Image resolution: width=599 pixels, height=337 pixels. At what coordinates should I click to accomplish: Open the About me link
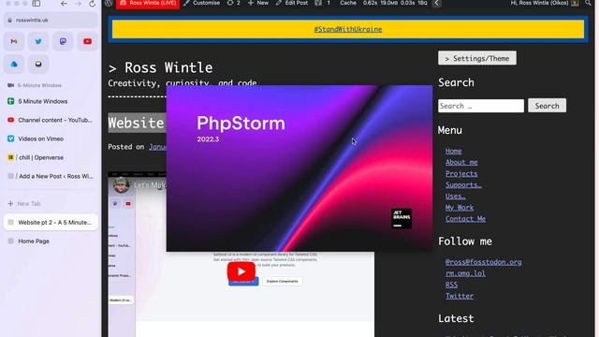point(461,162)
